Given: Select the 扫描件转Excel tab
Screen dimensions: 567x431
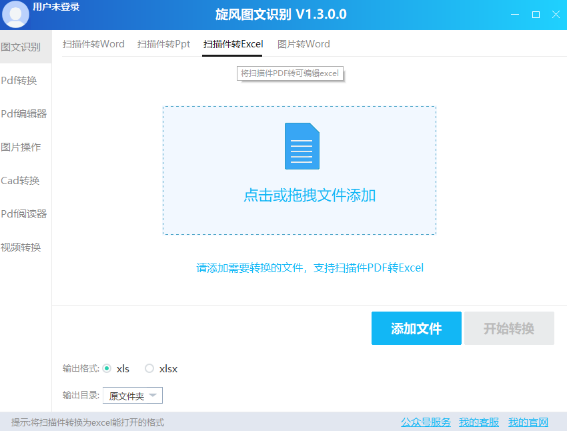Looking at the screenshot, I should coord(233,44).
